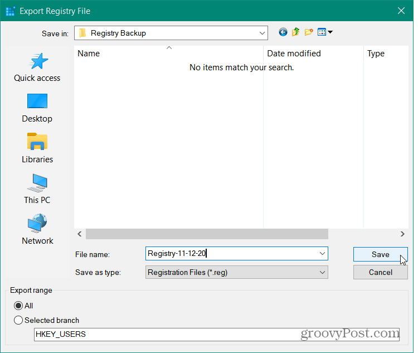Expand the Save in folder dropdown
The width and height of the screenshot is (418, 353).
pyautogui.click(x=262, y=33)
